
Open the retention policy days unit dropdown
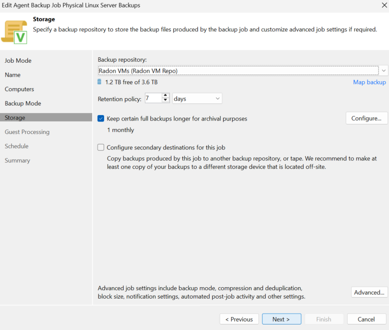click(197, 99)
